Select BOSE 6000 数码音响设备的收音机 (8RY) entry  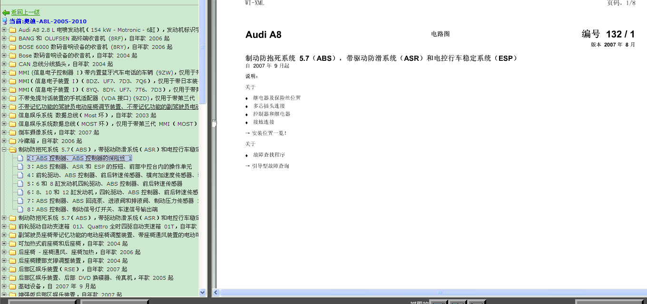click(95, 47)
